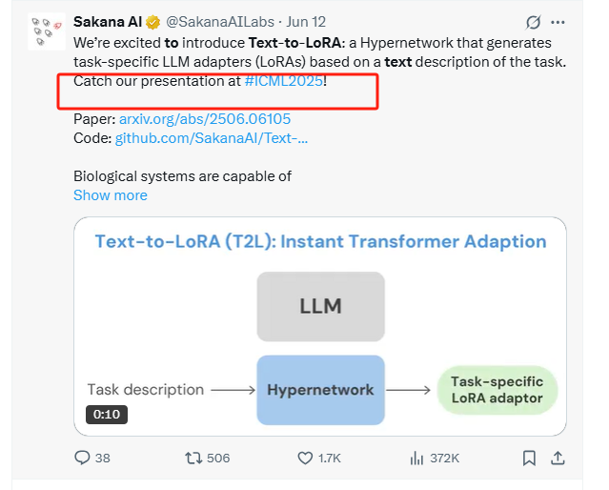Open the arxiv.org paper link
This screenshot has height=490, width=609.
[x=205, y=119]
